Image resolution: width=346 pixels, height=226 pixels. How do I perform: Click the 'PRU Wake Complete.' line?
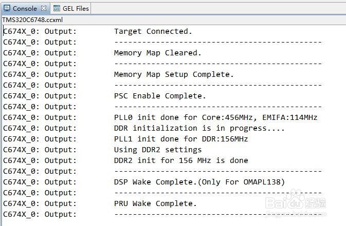pos(155,203)
